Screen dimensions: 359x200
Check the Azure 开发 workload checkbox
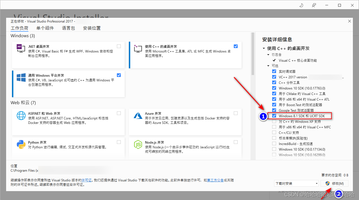pos(236,113)
